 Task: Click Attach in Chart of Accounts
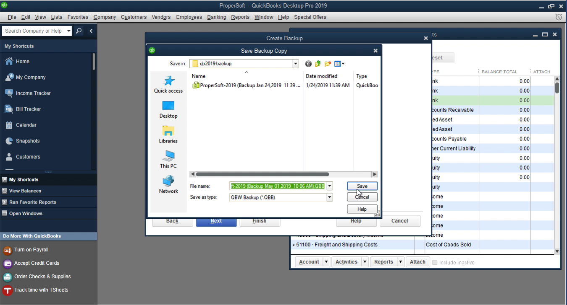[x=417, y=262]
